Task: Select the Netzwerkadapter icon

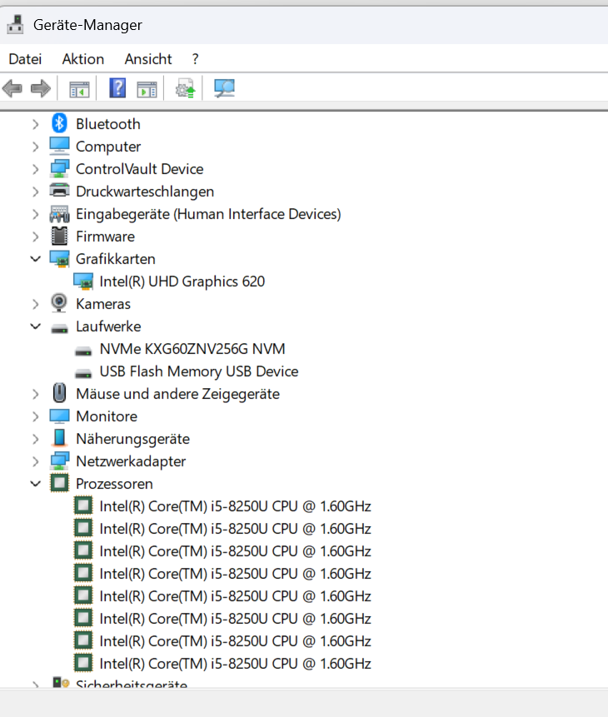Action: [x=59, y=461]
